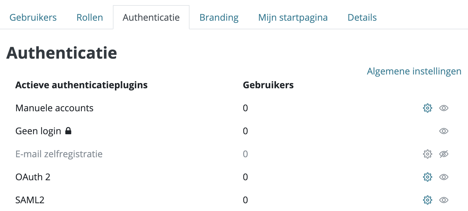Open the Details tab
Image resolution: width=468 pixels, height=211 pixels.
(x=362, y=18)
